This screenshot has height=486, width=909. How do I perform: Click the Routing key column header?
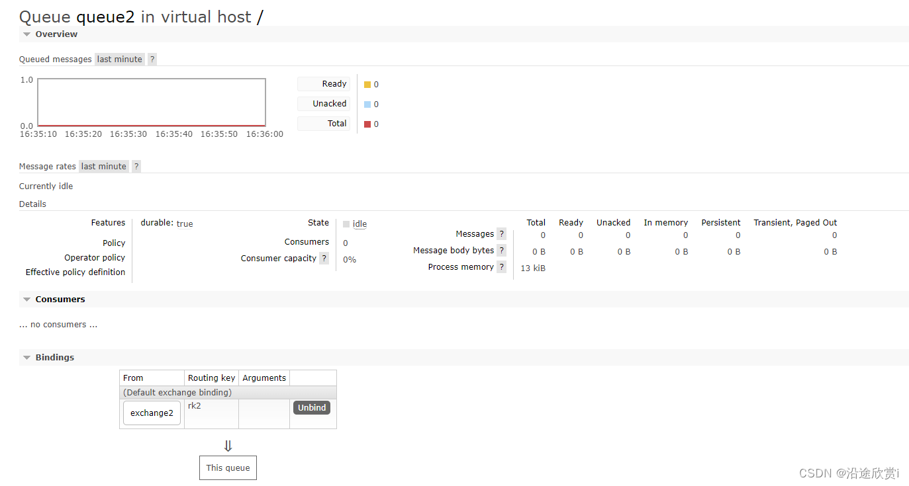211,378
